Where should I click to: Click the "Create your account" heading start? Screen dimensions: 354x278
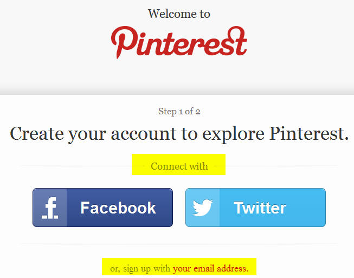[x=37, y=133]
